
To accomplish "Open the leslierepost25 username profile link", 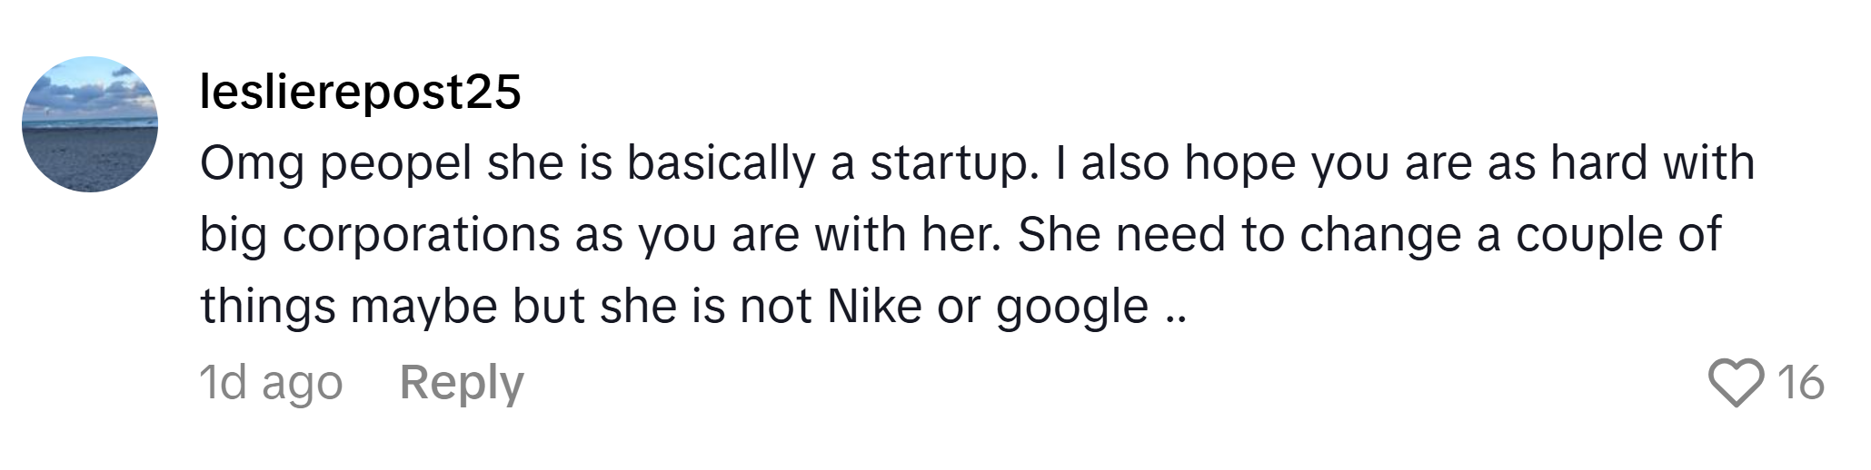I will pos(360,92).
